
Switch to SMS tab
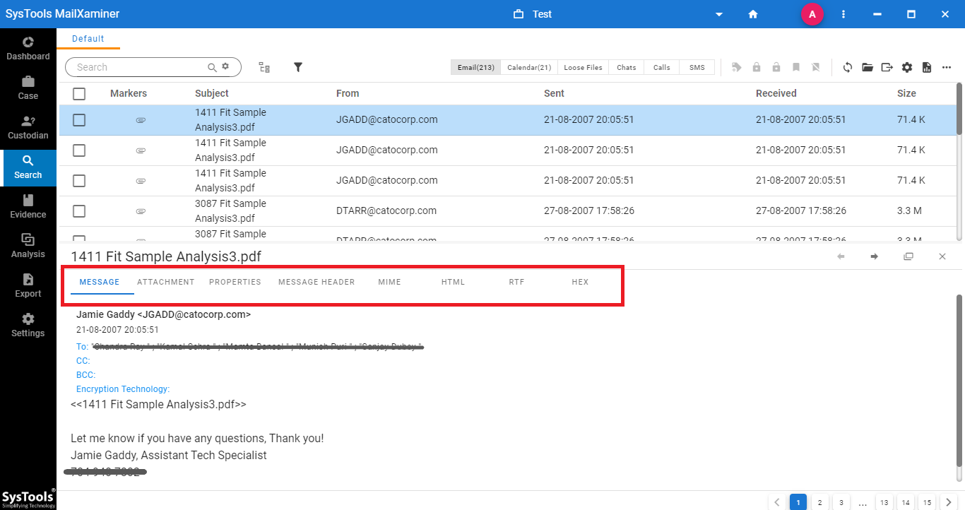point(697,67)
